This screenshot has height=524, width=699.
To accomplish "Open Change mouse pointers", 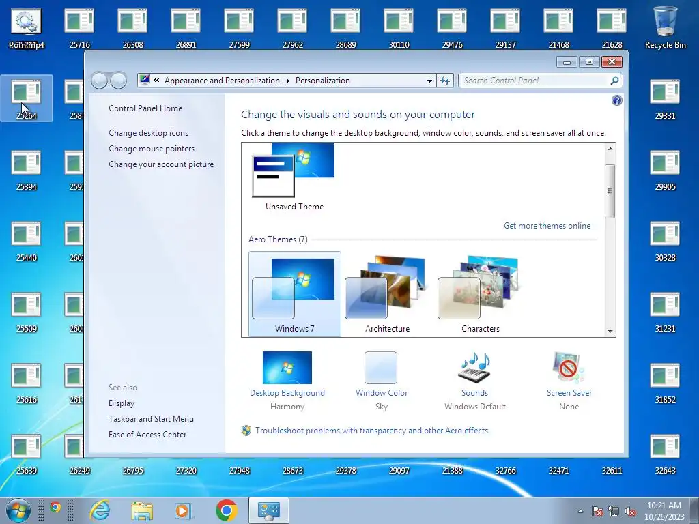I will click(152, 148).
